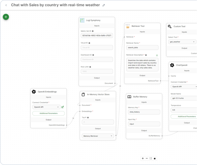Click the Input Key input field

[144, 124]
